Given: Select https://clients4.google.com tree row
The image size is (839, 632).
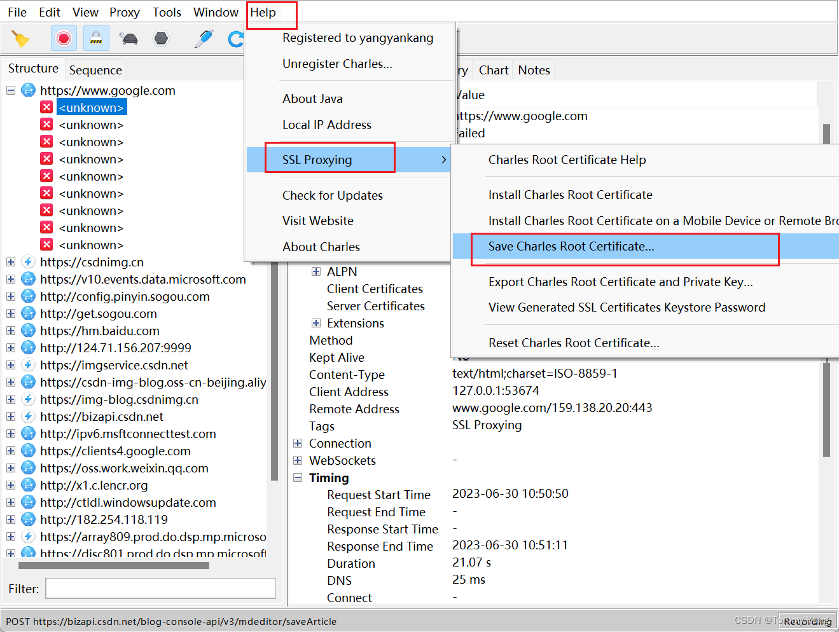Looking at the screenshot, I should click(x=115, y=451).
